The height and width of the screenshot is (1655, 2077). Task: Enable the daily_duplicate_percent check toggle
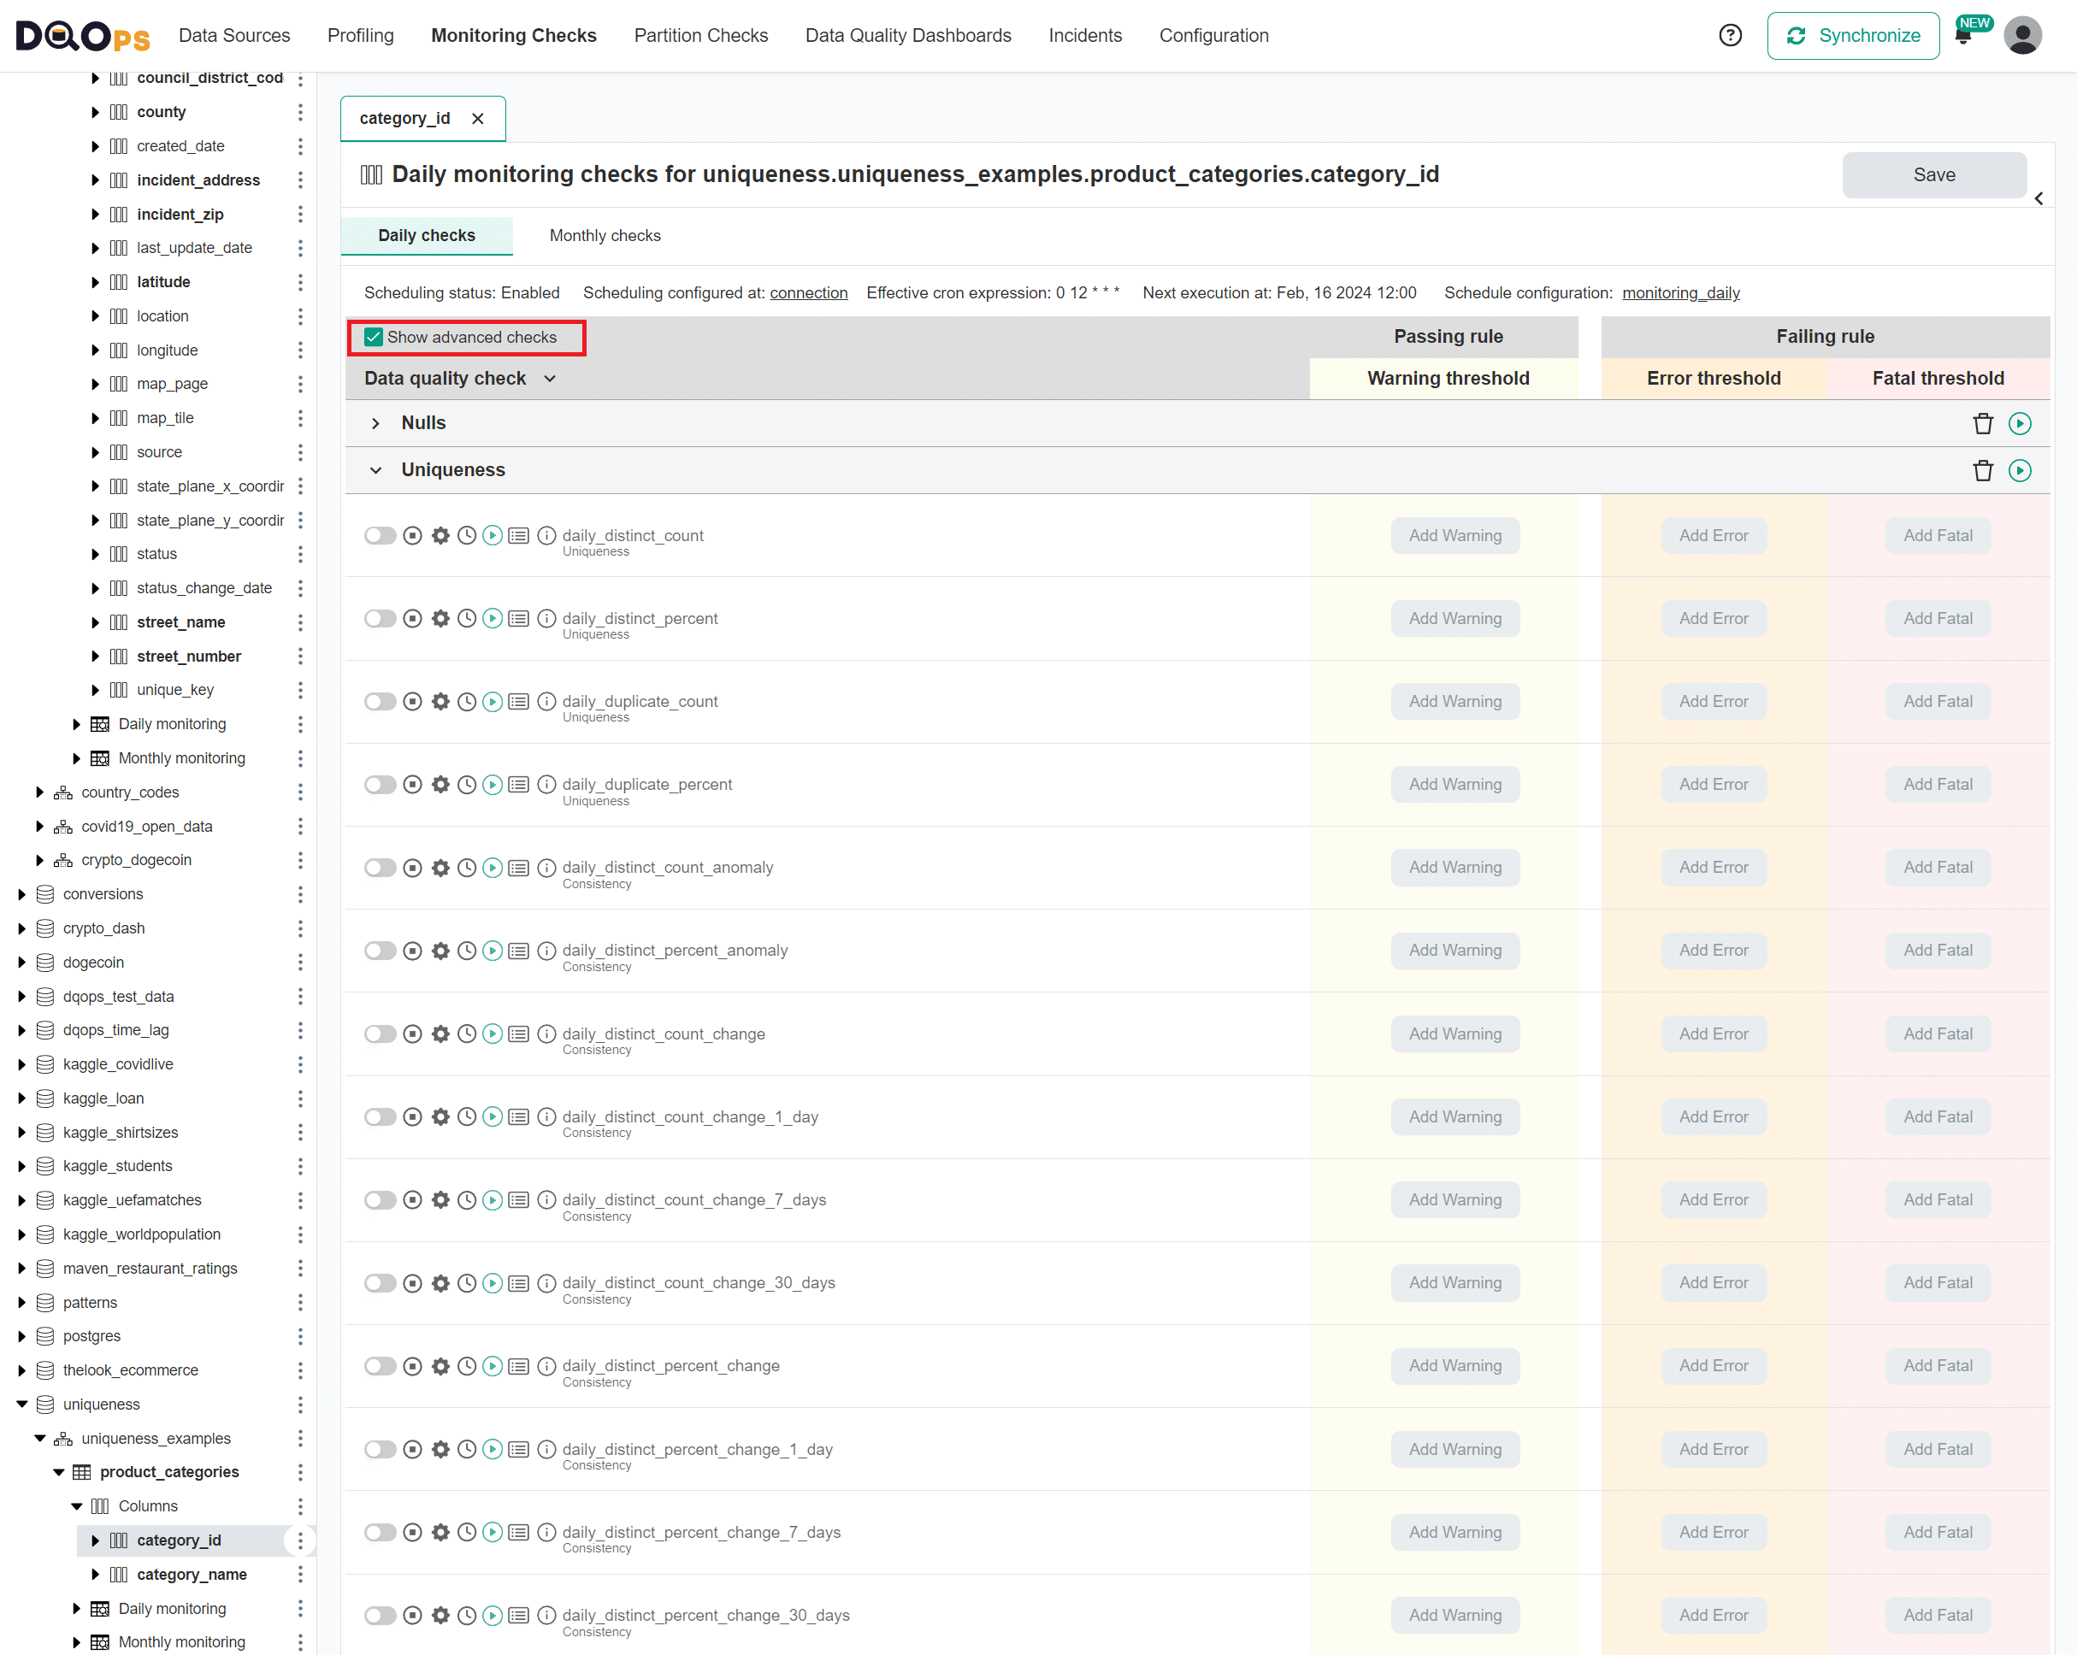(x=380, y=784)
